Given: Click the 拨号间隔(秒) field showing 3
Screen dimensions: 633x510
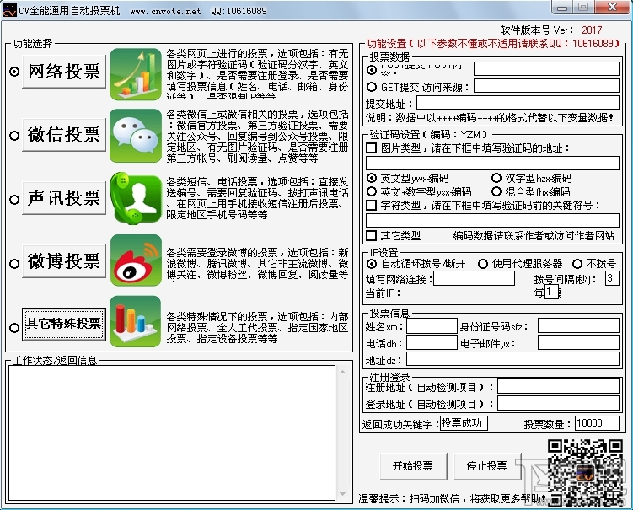Looking at the screenshot, I should pyautogui.click(x=612, y=278).
